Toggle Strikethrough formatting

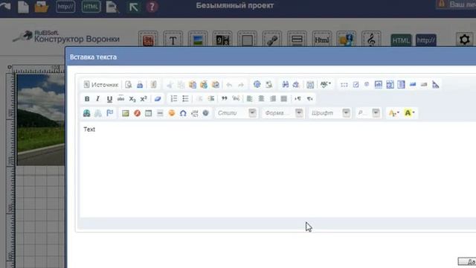click(120, 99)
